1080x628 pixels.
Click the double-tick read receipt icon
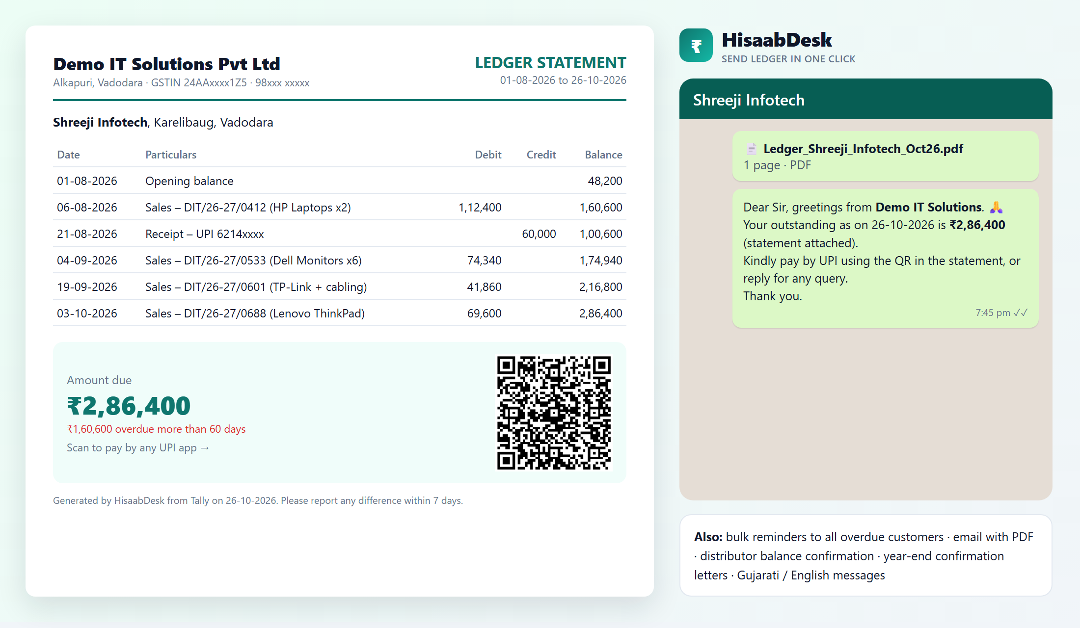point(1021,313)
